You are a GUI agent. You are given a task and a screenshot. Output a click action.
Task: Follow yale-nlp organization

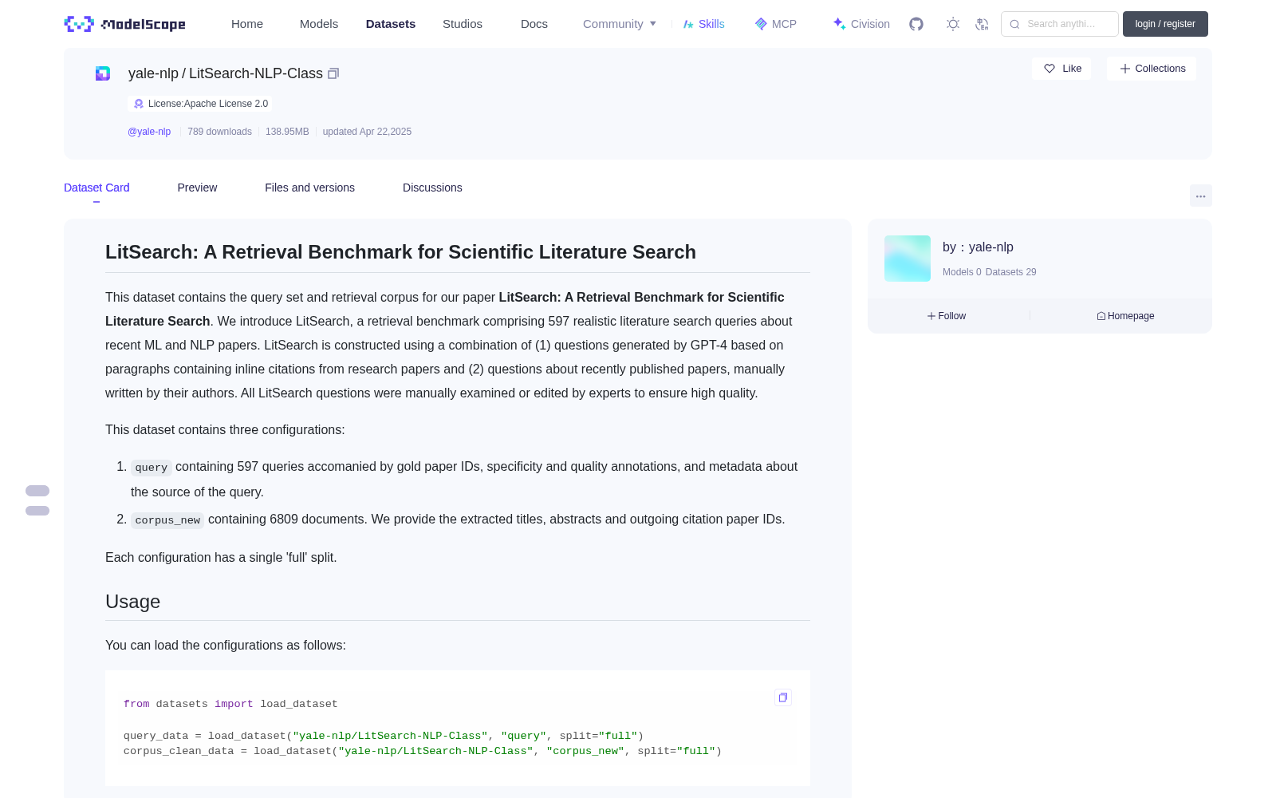click(947, 316)
